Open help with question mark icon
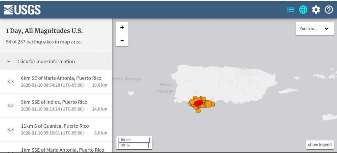This screenshot has width=337, height=153. (329, 10)
